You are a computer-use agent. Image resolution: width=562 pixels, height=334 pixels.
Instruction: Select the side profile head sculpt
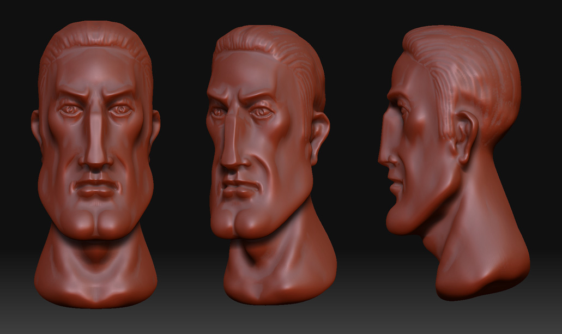click(x=454, y=163)
